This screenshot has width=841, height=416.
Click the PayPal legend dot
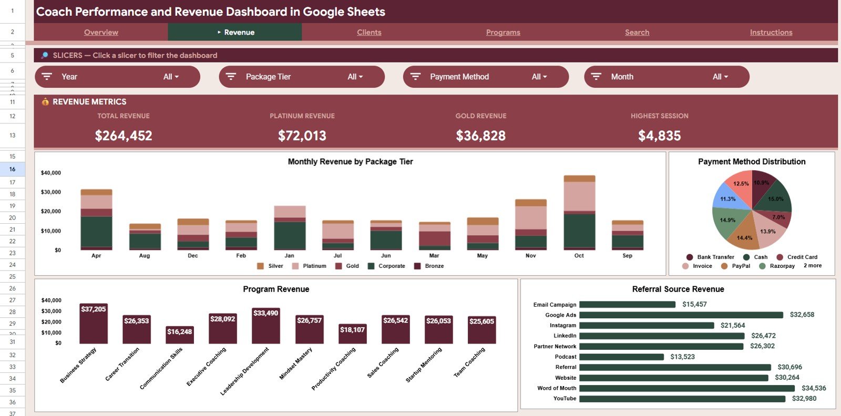pyautogui.click(x=724, y=266)
